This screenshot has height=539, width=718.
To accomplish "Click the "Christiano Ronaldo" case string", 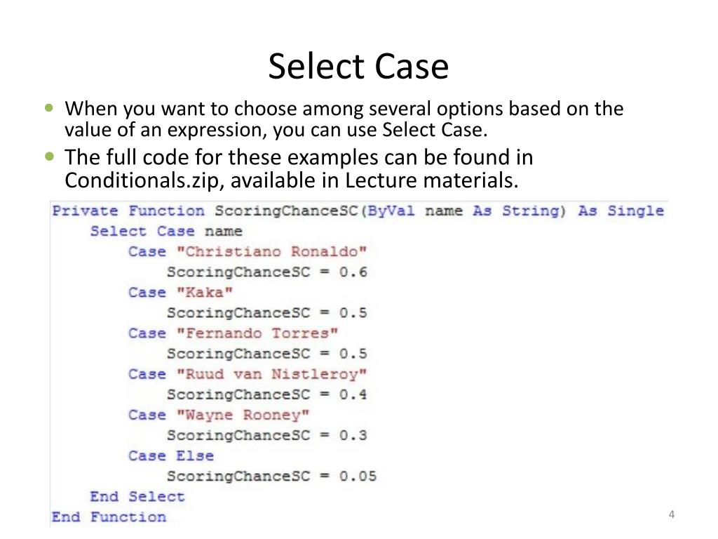I will click(x=271, y=252).
